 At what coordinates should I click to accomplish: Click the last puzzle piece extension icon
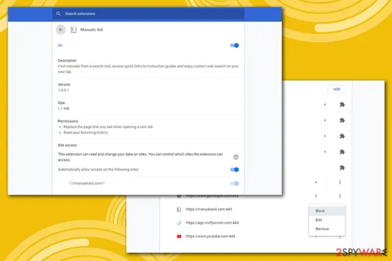[x=342, y=168]
